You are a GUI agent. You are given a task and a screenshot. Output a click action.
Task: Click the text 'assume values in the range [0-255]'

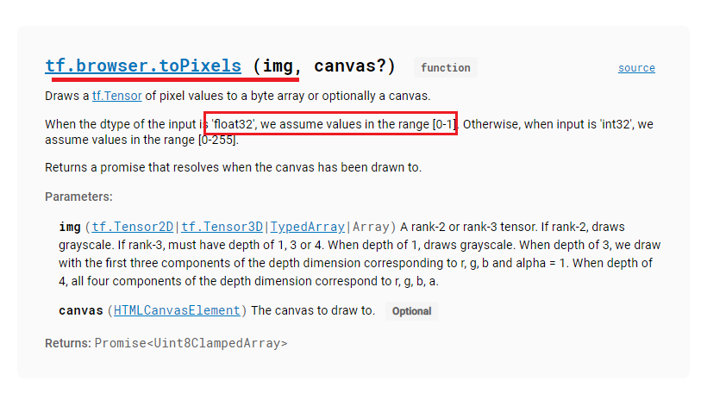pyautogui.click(x=141, y=140)
